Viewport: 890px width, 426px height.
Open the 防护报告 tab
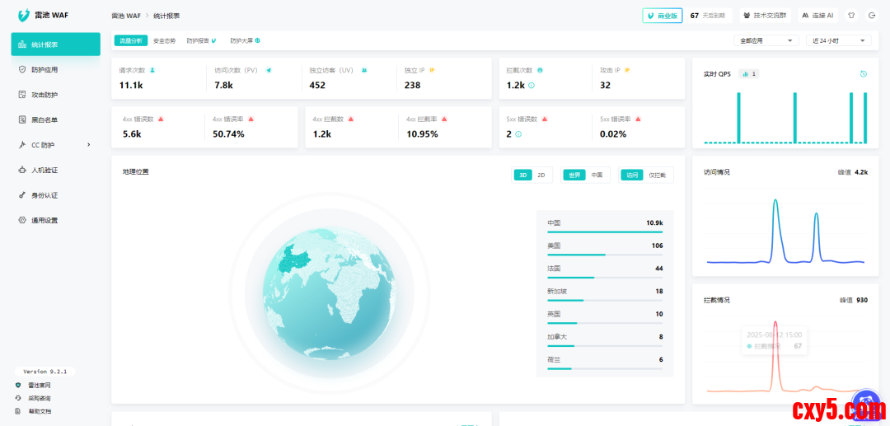click(x=201, y=40)
